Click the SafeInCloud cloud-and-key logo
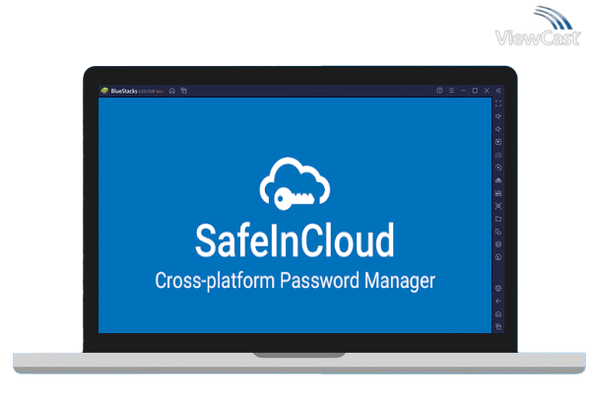Image resolution: width=593 pixels, height=408 pixels. [x=295, y=183]
